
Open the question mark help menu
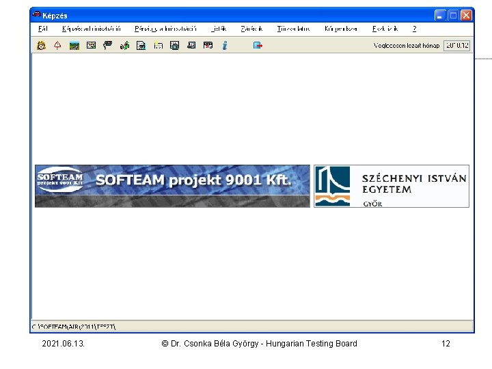[415, 29]
